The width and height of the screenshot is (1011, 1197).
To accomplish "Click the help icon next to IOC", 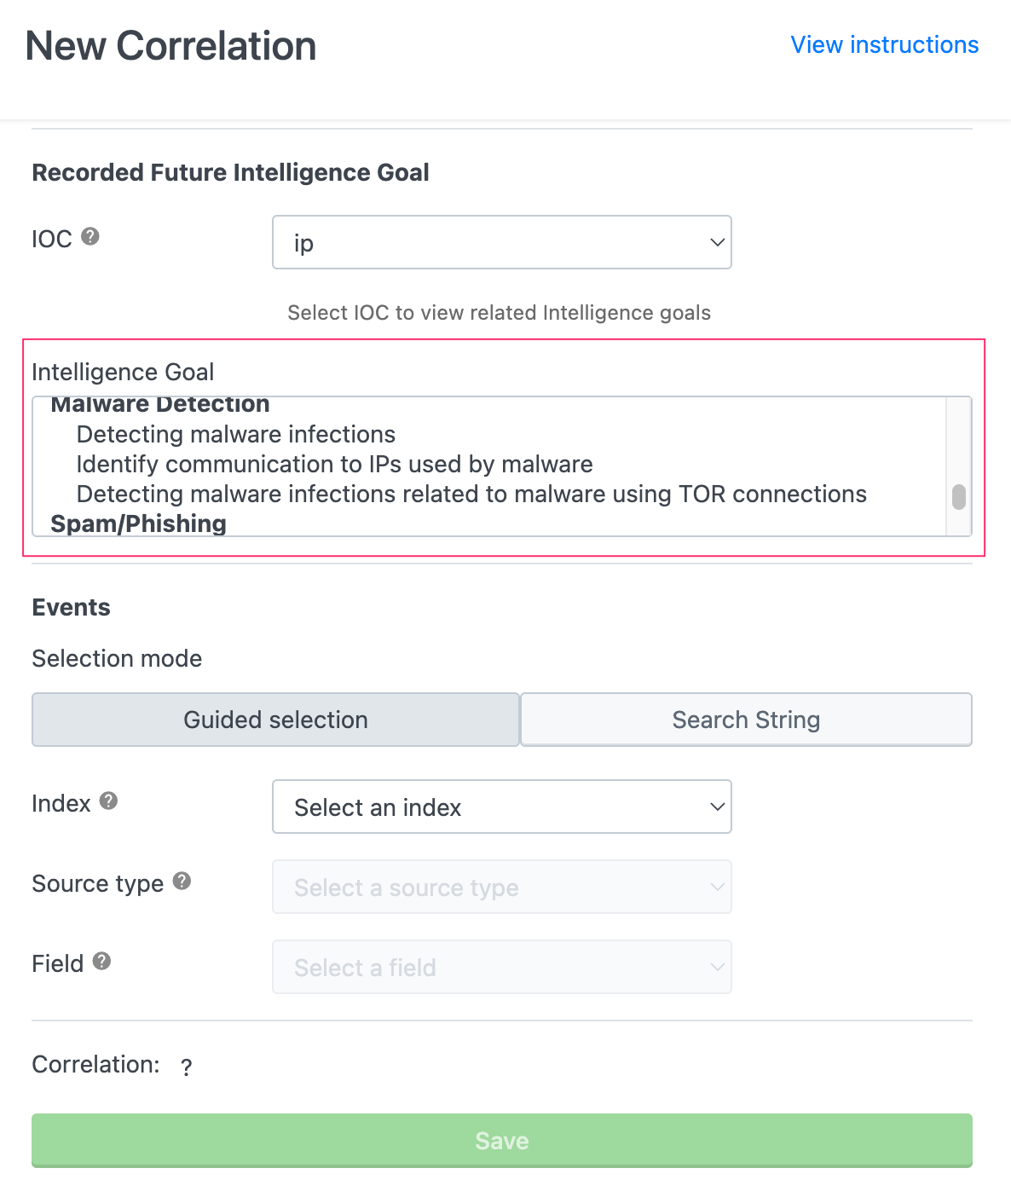I will (90, 237).
